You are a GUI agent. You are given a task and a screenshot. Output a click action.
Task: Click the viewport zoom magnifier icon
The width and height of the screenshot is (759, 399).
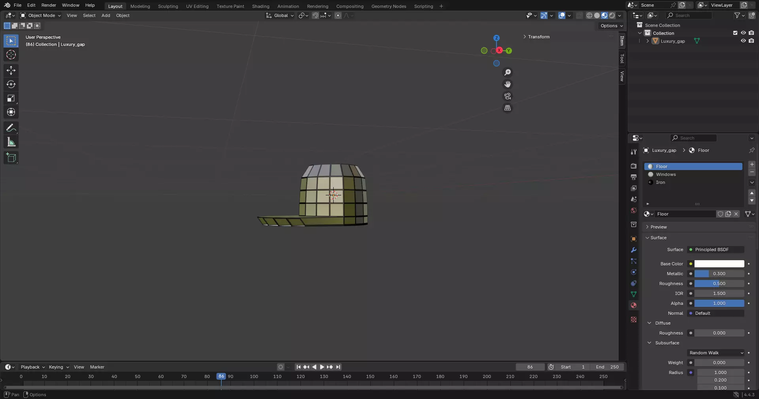click(508, 72)
